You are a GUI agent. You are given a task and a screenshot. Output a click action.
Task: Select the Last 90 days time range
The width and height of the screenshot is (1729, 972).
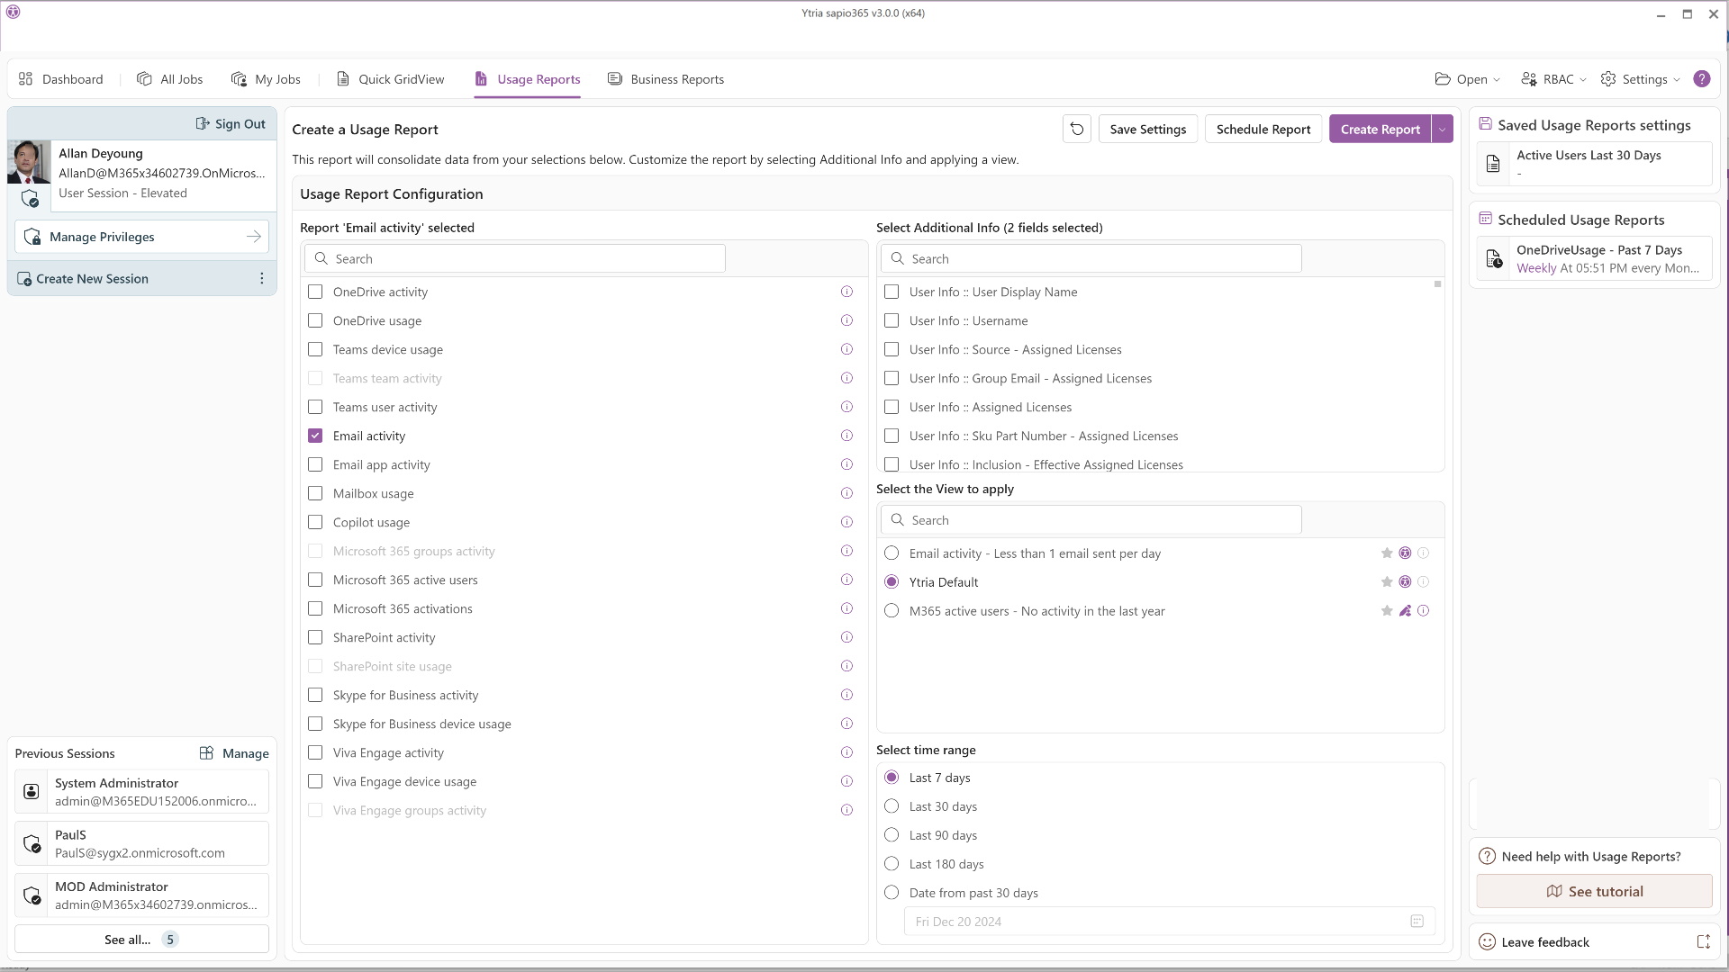click(x=892, y=835)
